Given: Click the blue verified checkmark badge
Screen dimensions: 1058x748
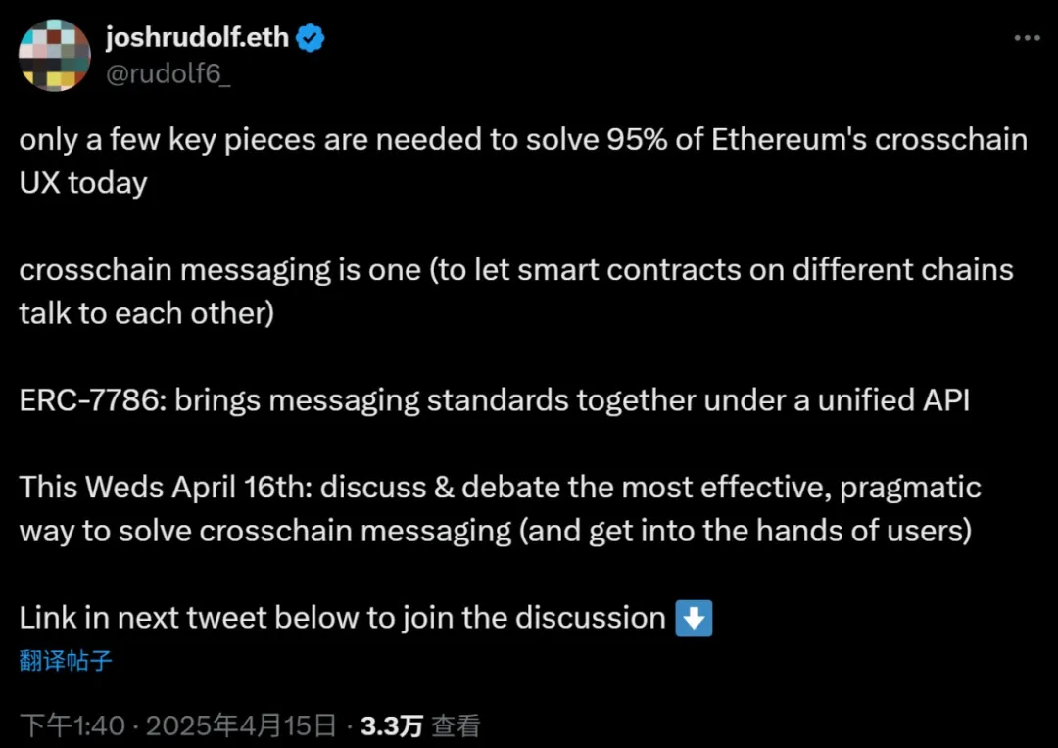Looking at the screenshot, I should click(311, 39).
